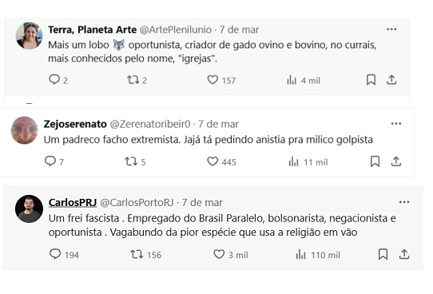Open more options on Zejoserenato tweet
The width and height of the screenshot is (433, 294).
pos(395,124)
